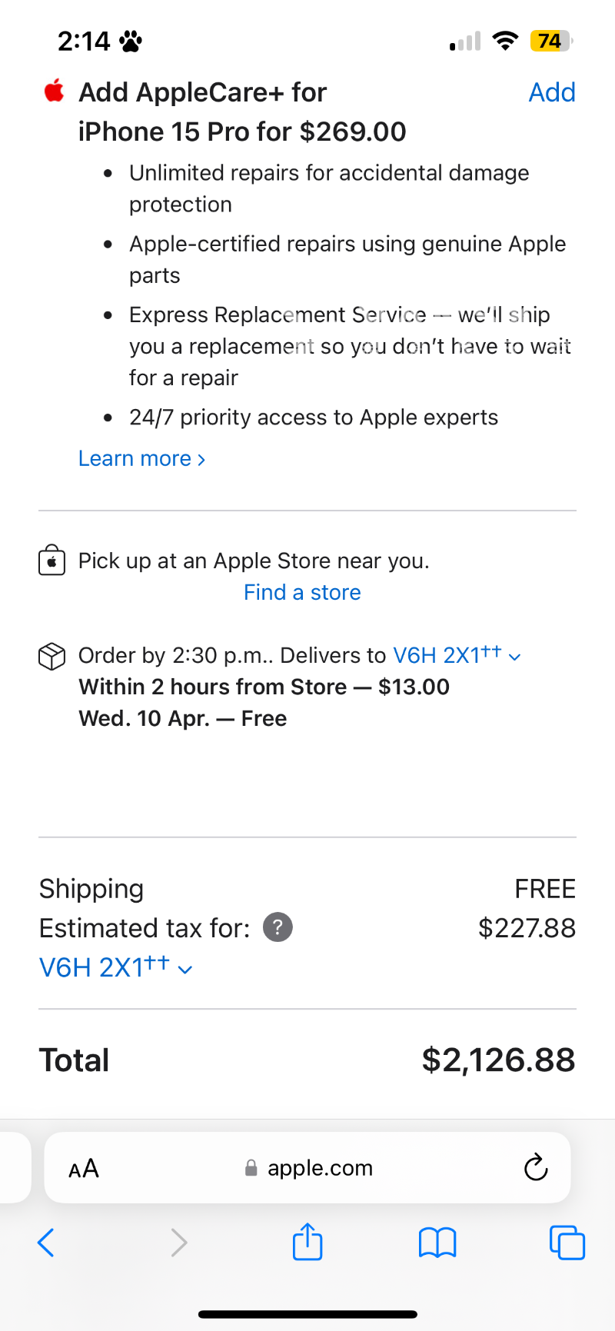Image resolution: width=615 pixels, height=1331 pixels.
Task: Open the Safari share sheet icon
Action: pyautogui.click(x=307, y=1242)
